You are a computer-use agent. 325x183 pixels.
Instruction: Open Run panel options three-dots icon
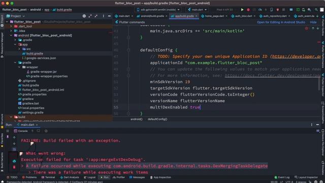[311, 125]
